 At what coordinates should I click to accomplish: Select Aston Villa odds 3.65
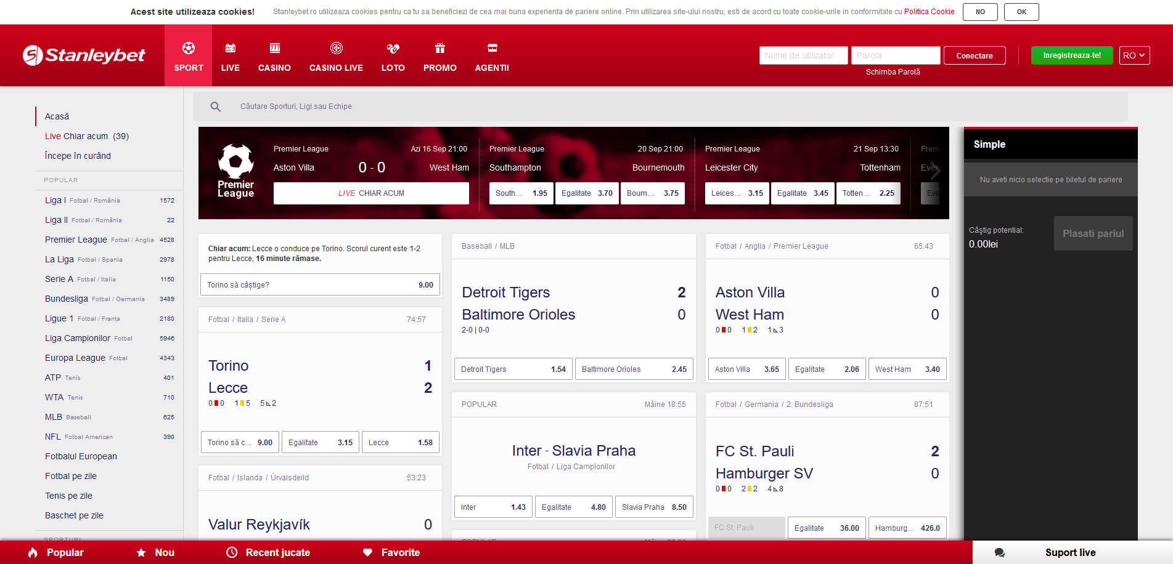[x=747, y=369]
